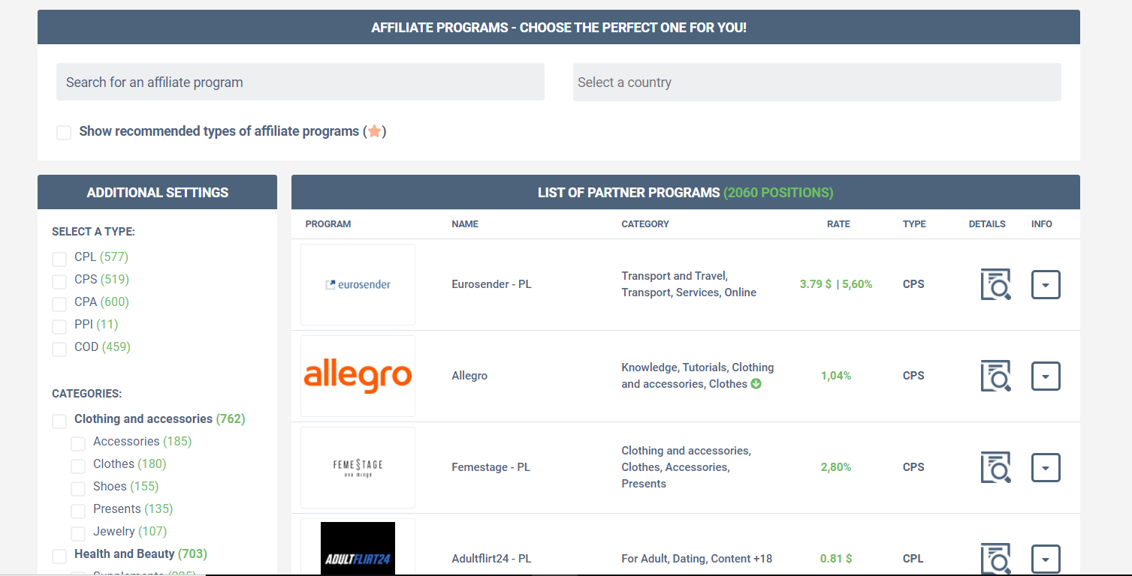Check the Clothing and accessories category
Image resolution: width=1132 pixels, height=576 pixels.
click(x=59, y=421)
